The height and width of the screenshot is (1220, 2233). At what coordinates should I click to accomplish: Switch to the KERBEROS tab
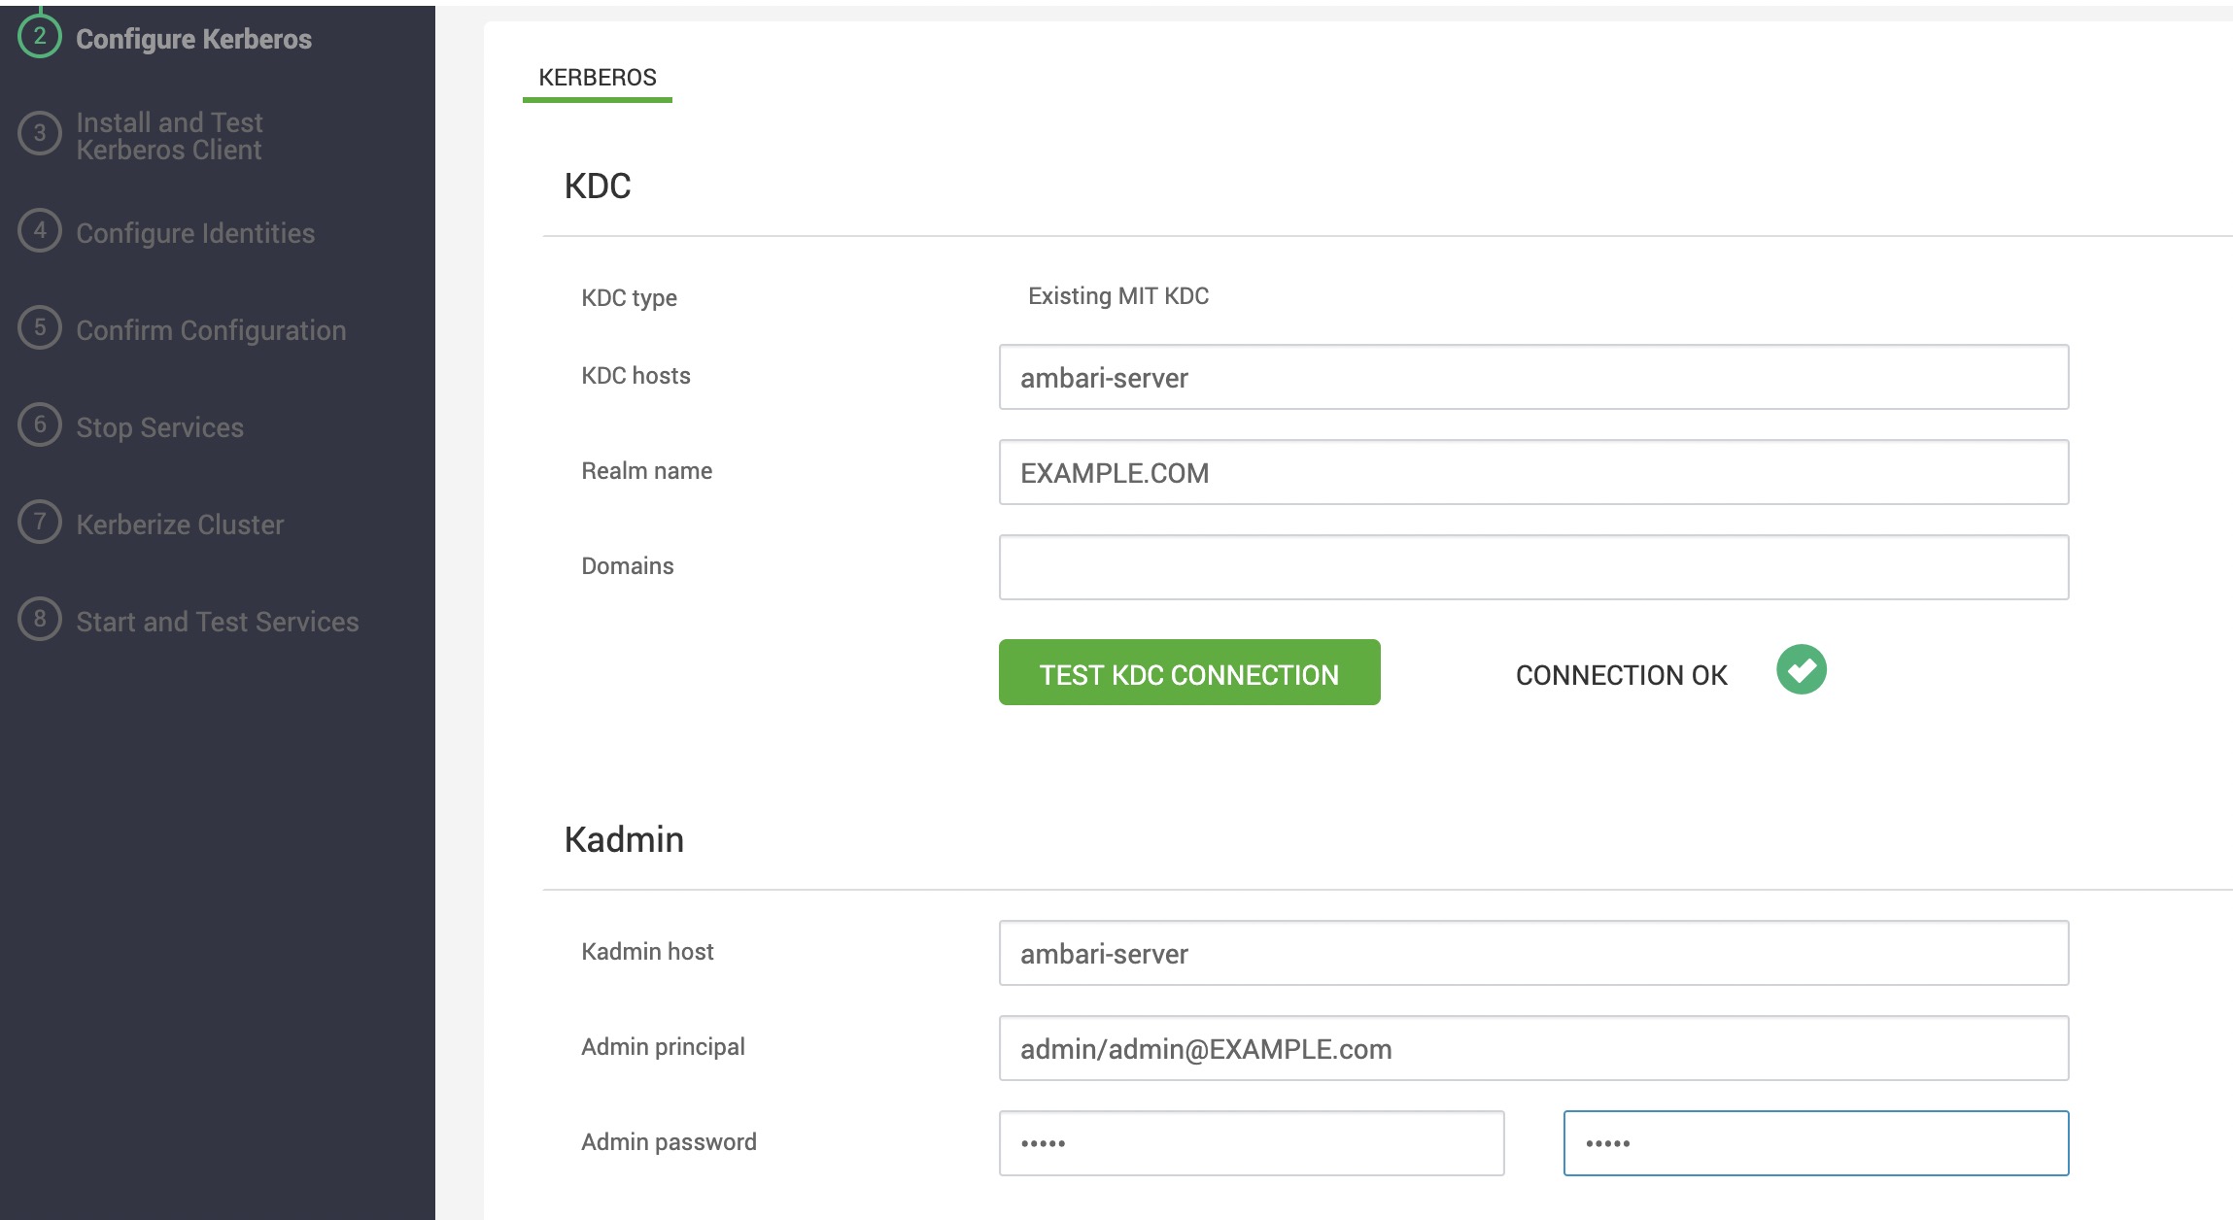(x=597, y=78)
